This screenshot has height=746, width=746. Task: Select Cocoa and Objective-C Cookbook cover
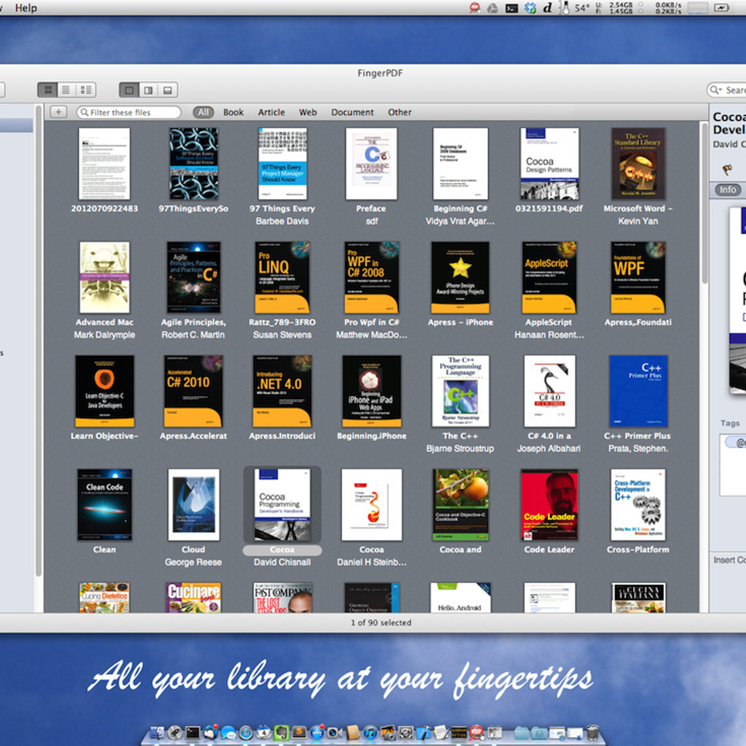[x=460, y=504]
